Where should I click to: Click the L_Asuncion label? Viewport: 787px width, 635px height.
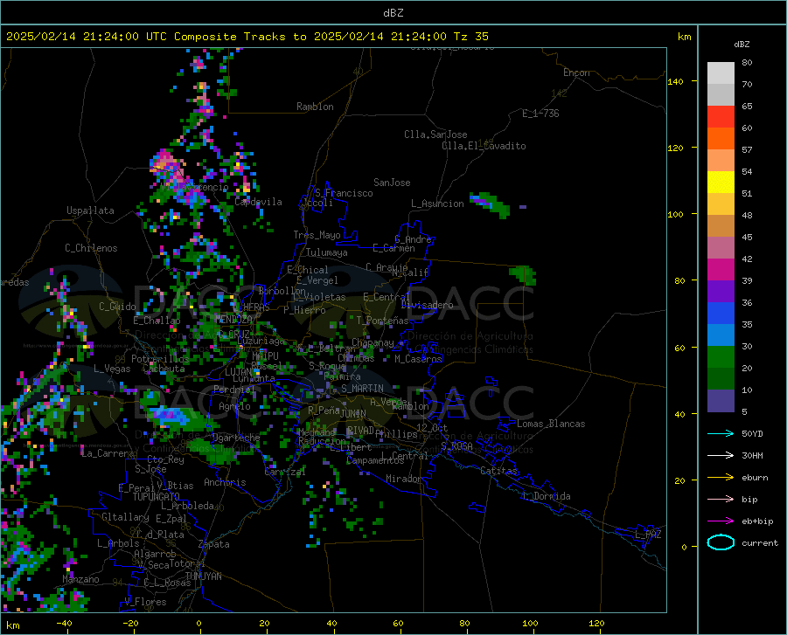[x=437, y=204]
